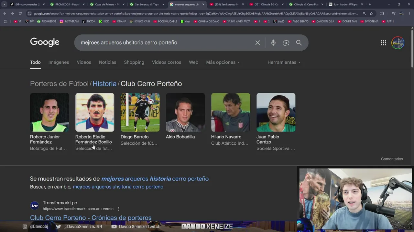The image size is (414, 232).
Task: Click the Comentarios feedback link
Action: coord(392,159)
